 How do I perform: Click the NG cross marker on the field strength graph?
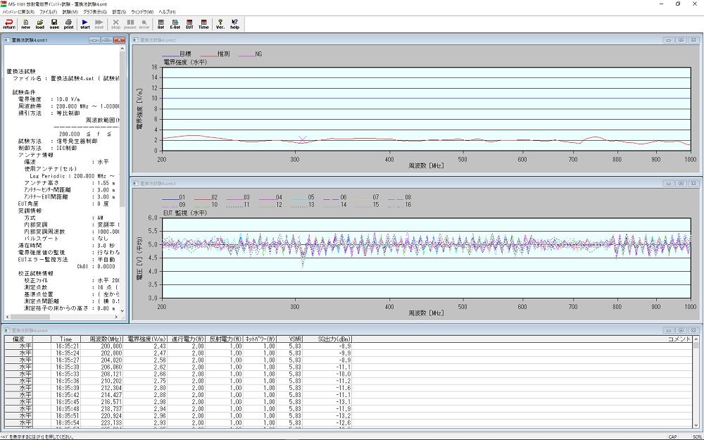point(303,139)
